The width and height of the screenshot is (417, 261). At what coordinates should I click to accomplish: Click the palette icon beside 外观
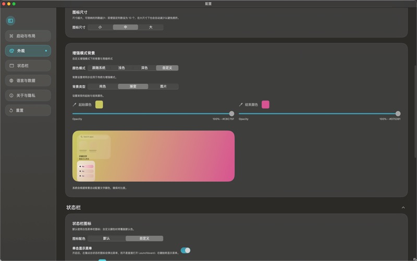[11, 51]
